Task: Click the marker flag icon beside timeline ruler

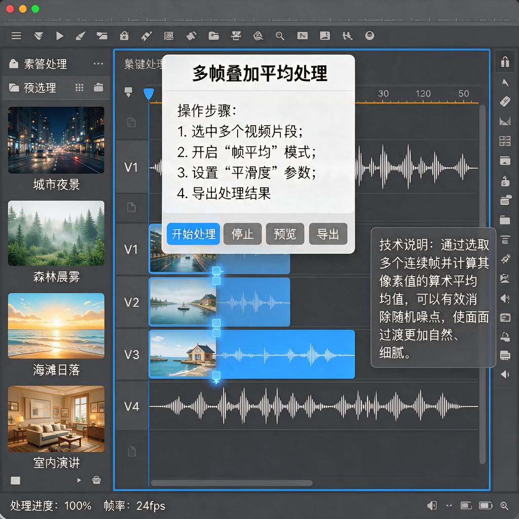Action: [128, 92]
